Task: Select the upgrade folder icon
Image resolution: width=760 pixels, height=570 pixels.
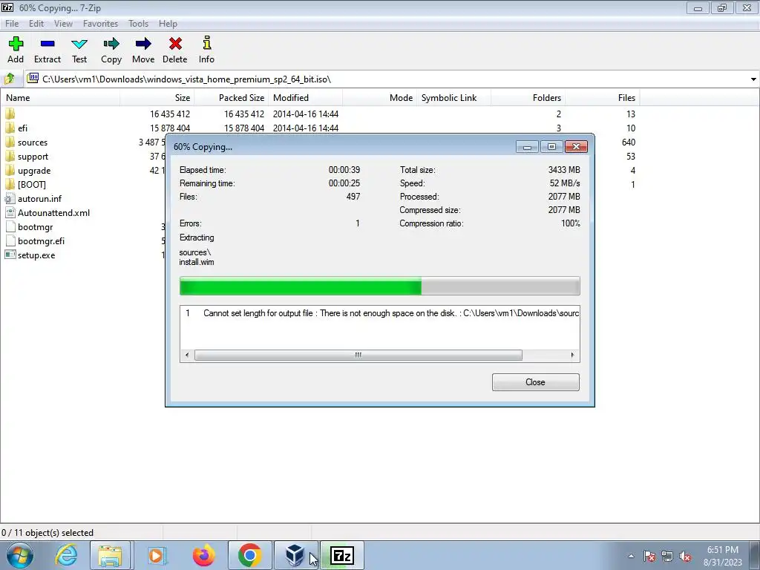Action: tap(10, 170)
